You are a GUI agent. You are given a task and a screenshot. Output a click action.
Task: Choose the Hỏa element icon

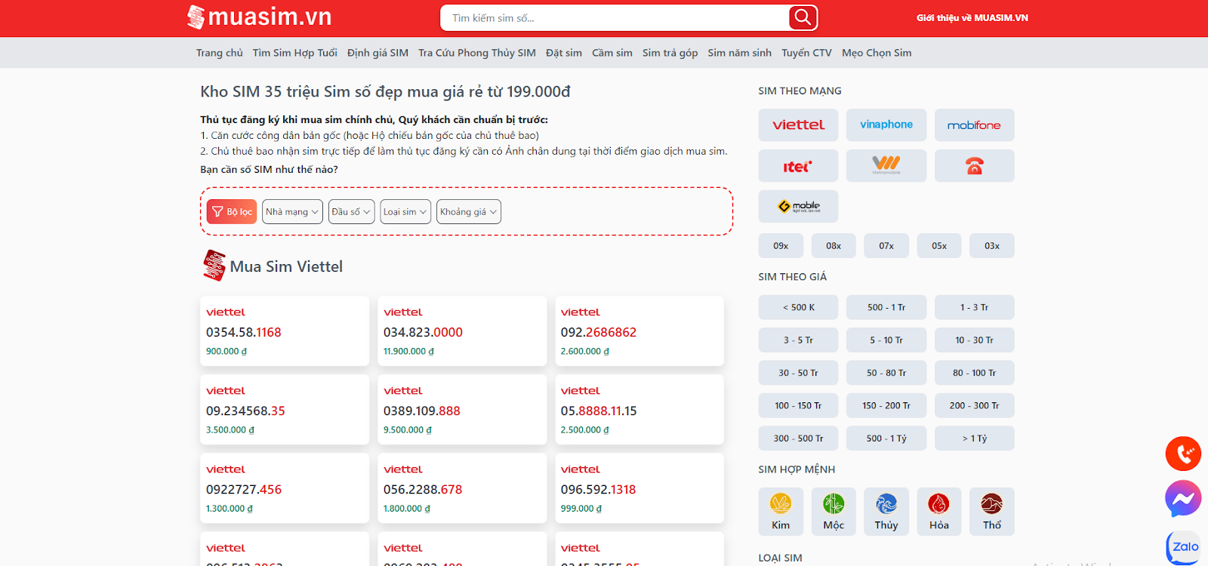coord(939,512)
